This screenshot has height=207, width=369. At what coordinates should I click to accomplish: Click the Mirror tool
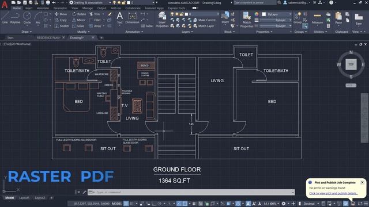point(79,20)
